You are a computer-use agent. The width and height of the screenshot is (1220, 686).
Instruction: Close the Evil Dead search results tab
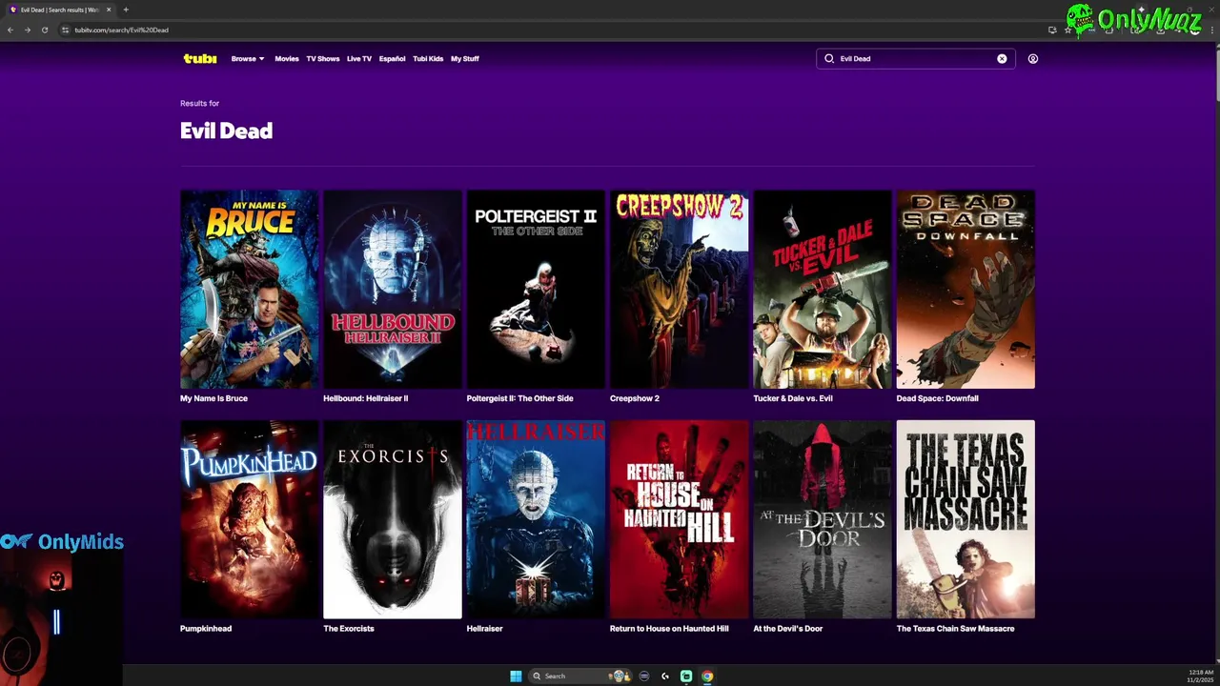point(109,10)
